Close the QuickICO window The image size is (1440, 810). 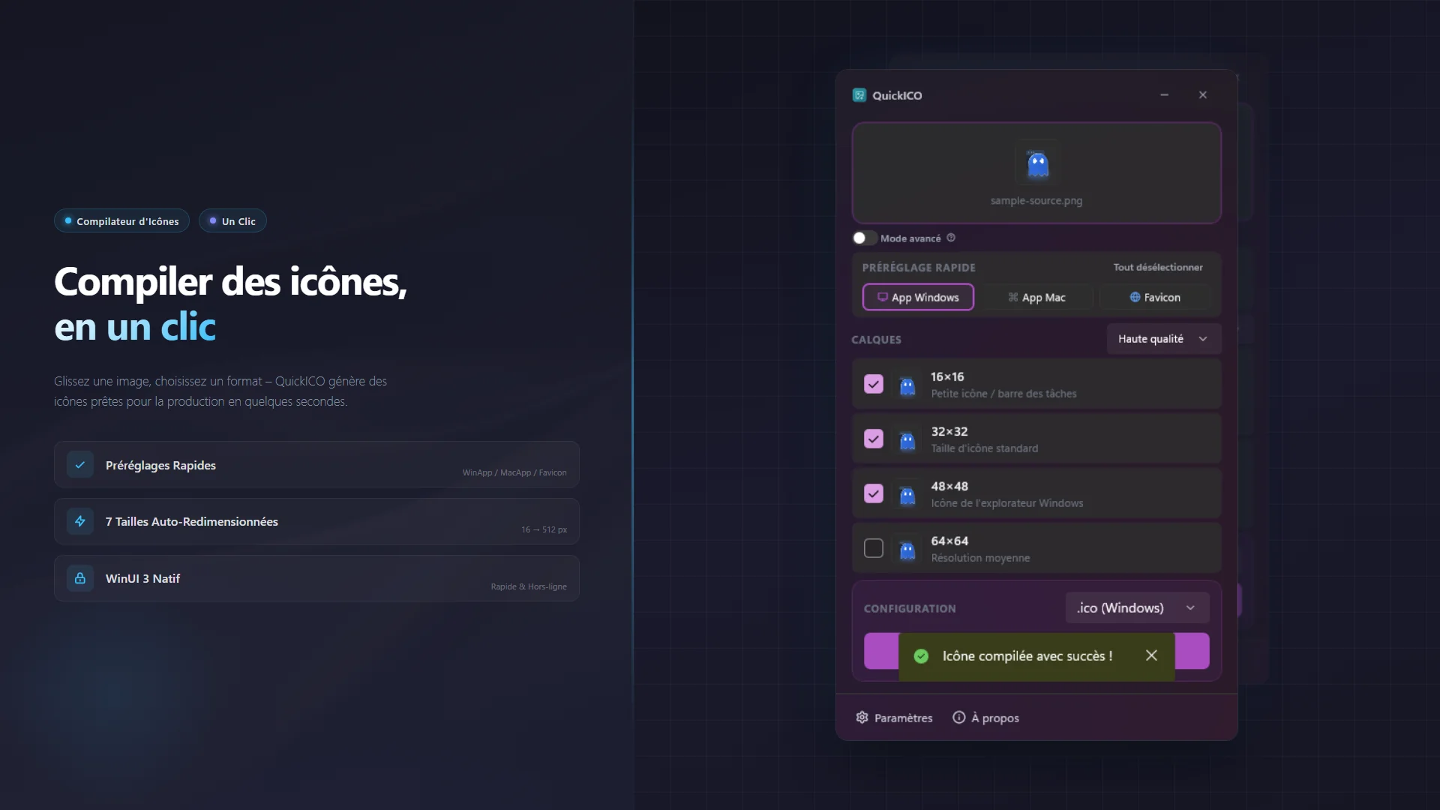coord(1203,95)
